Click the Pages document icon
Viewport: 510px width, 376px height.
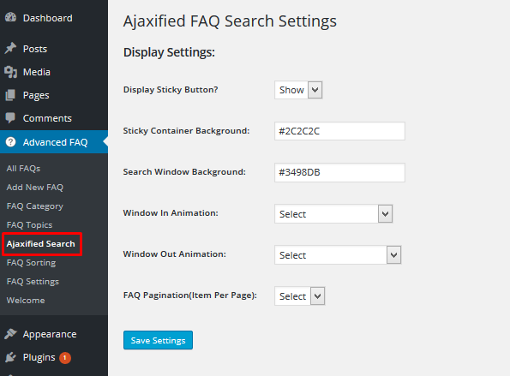(x=10, y=95)
